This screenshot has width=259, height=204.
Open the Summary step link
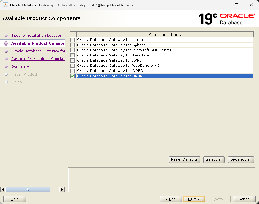tap(20, 66)
